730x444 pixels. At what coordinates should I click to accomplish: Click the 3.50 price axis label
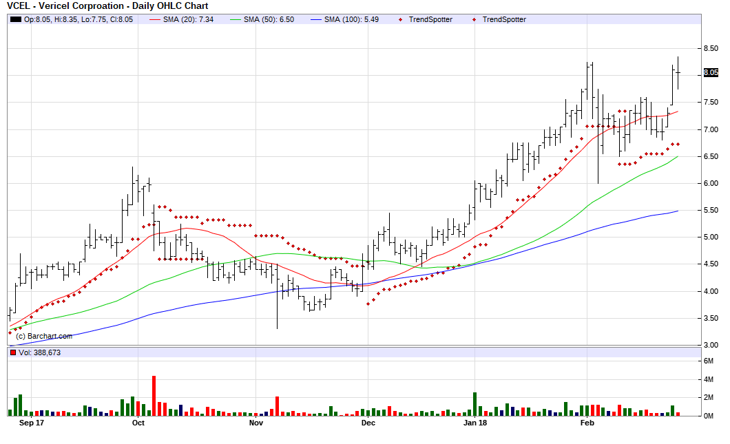point(711,318)
